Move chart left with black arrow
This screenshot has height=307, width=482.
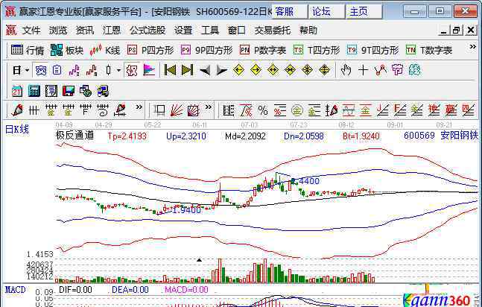click(205, 71)
